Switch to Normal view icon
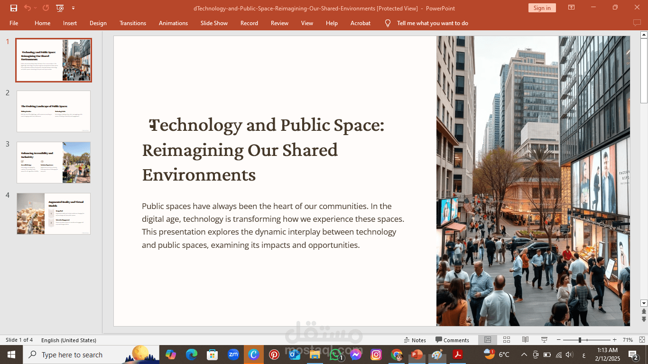The height and width of the screenshot is (364, 648). 488,340
